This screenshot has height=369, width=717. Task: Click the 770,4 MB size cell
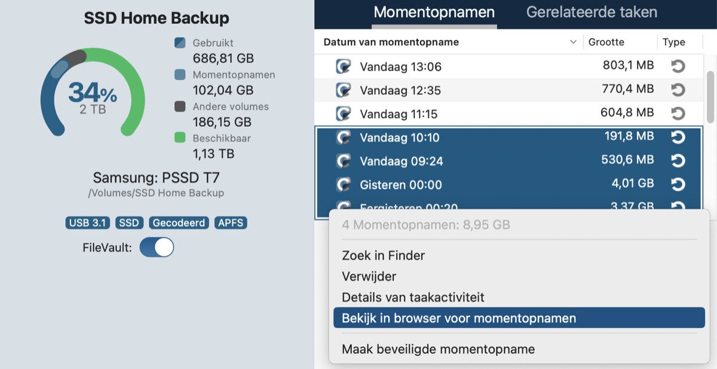628,89
